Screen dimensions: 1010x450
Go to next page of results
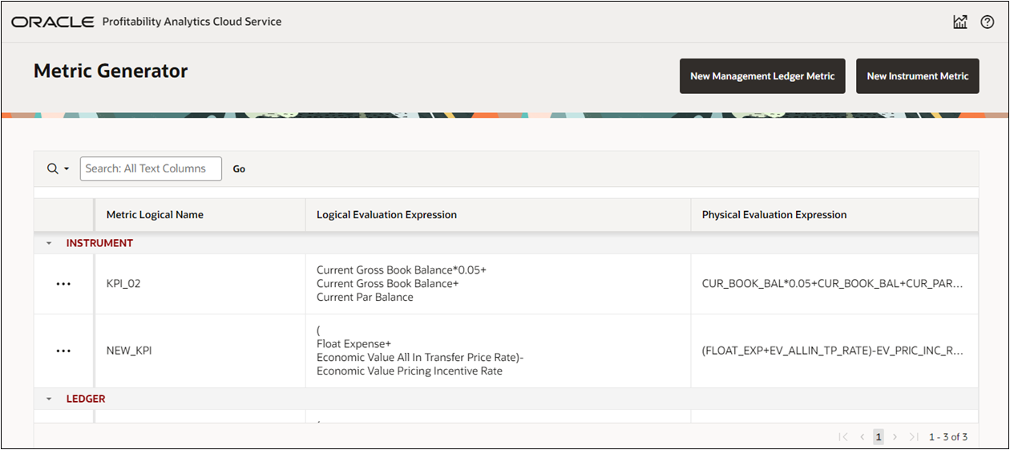coord(895,437)
